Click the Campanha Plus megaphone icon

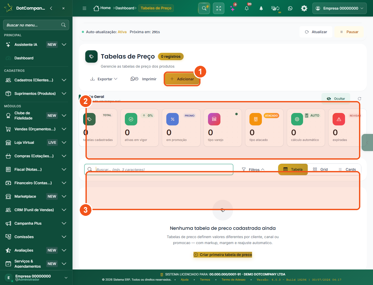[8, 223]
